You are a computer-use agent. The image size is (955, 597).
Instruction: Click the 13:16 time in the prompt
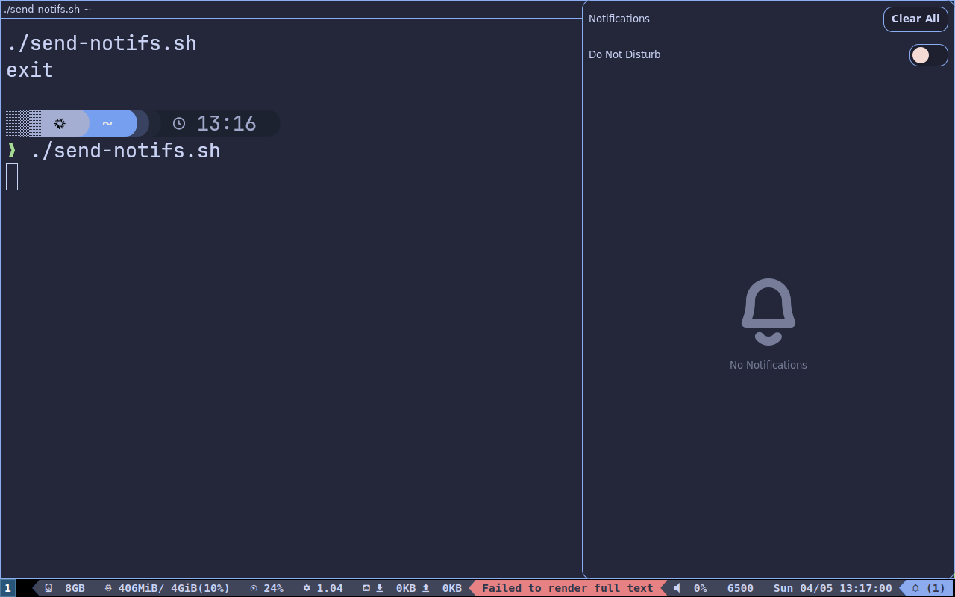pos(226,124)
